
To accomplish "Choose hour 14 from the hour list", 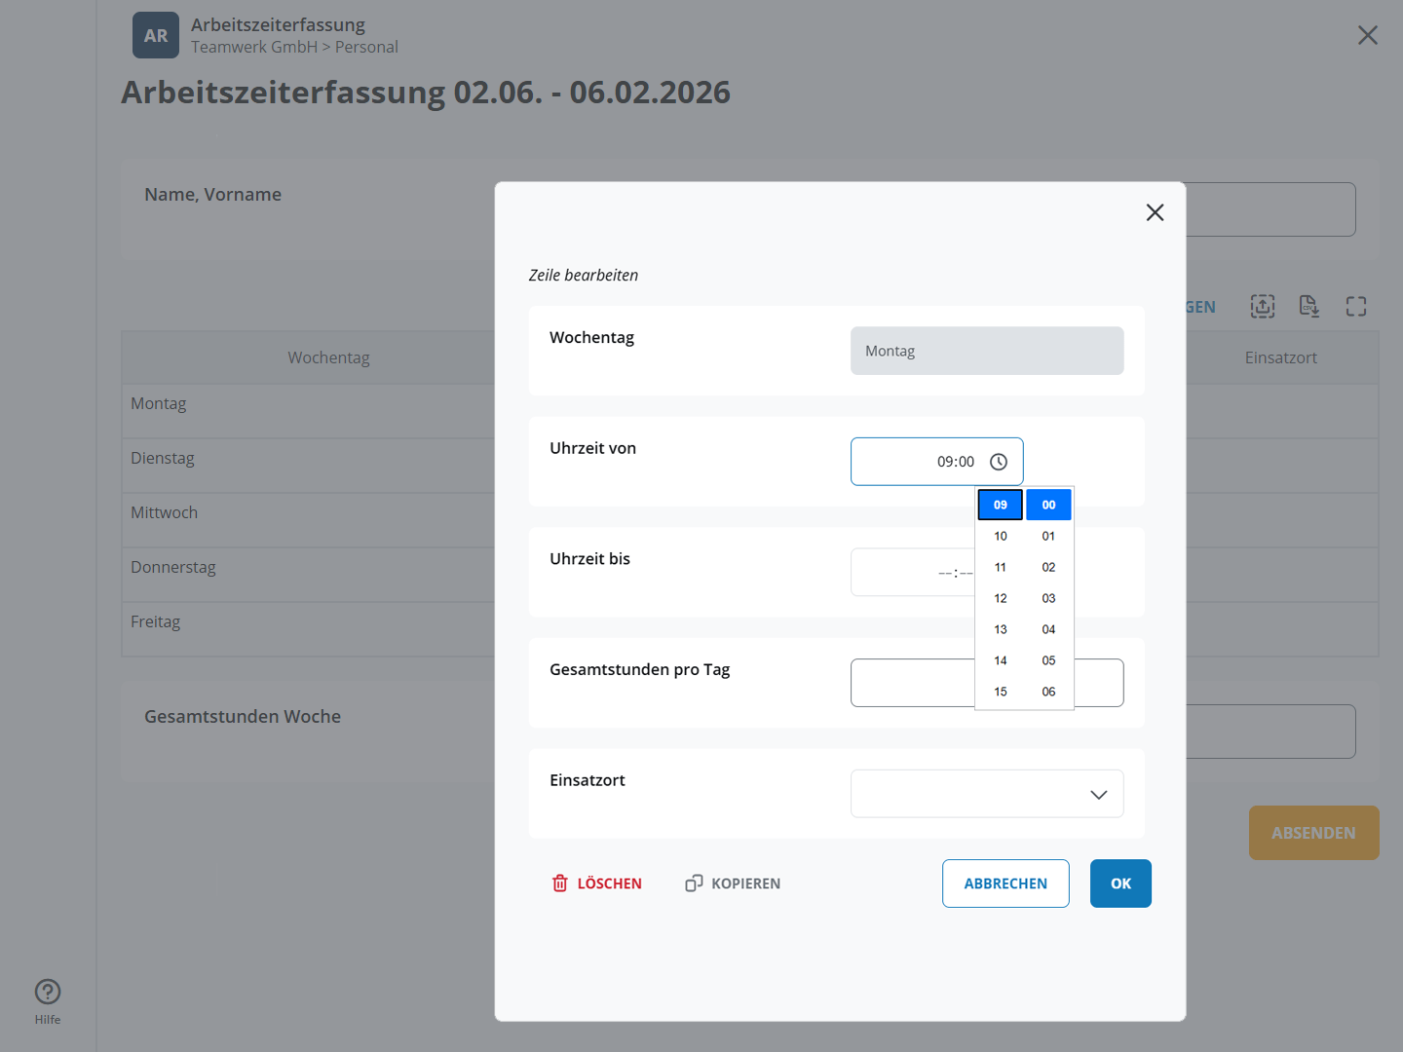I will coord(1001,660).
